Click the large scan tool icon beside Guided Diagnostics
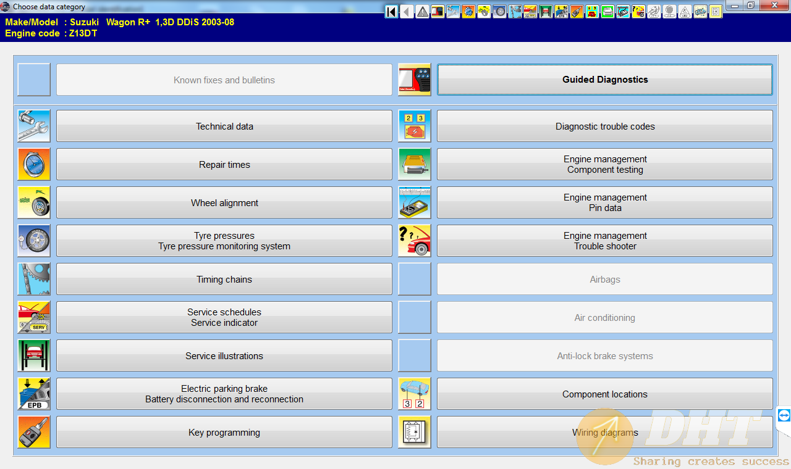This screenshot has width=791, height=469. [414, 80]
